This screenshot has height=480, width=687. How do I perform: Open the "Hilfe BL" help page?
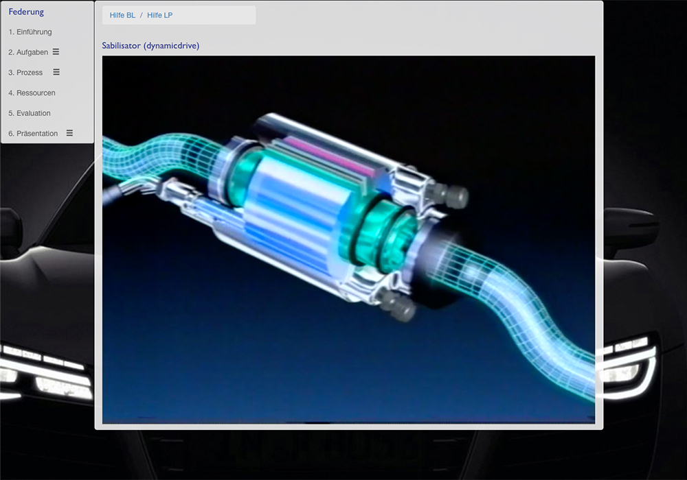tap(122, 14)
